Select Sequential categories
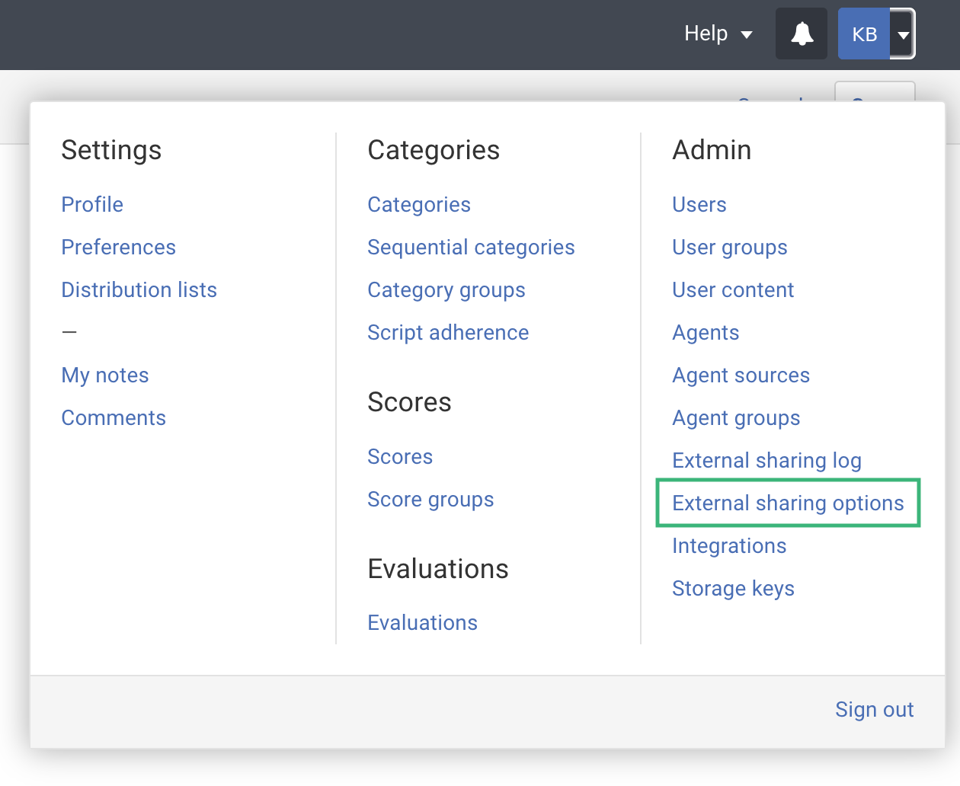This screenshot has width=960, height=786. (x=471, y=248)
